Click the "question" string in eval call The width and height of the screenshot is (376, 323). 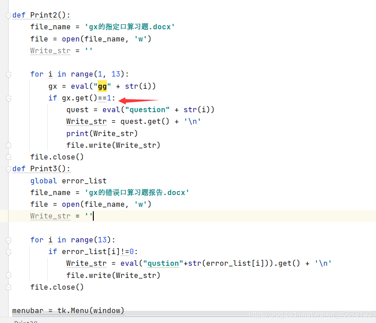(x=147, y=110)
